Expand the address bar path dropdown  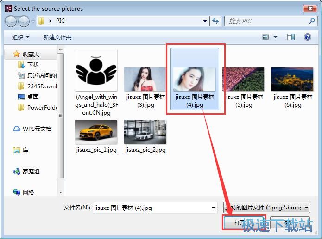205,21
